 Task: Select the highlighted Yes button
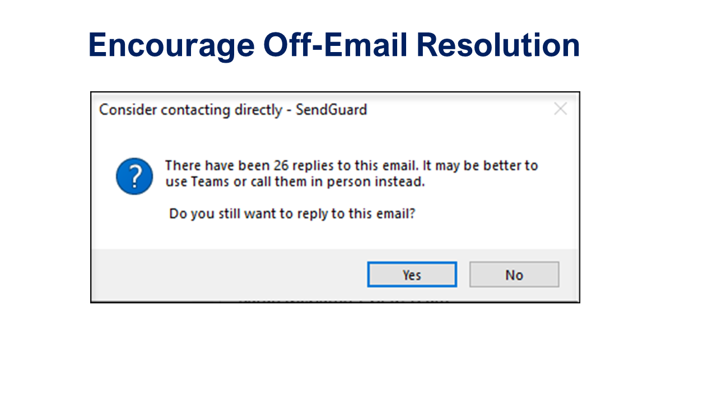click(412, 274)
